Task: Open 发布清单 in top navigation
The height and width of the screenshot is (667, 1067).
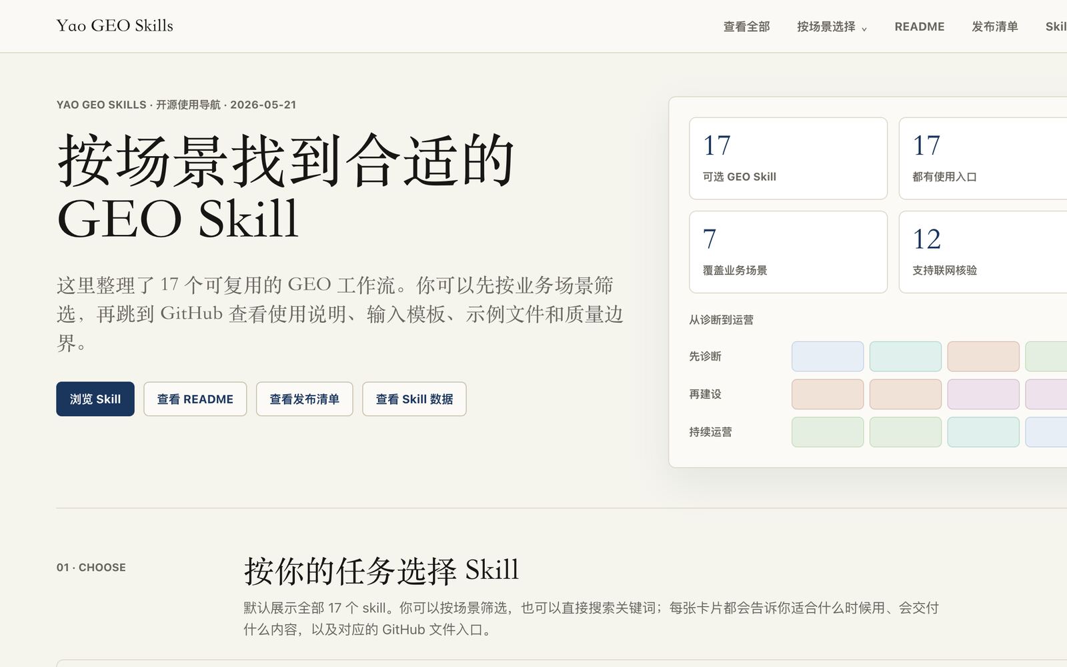Action: click(994, 27)
